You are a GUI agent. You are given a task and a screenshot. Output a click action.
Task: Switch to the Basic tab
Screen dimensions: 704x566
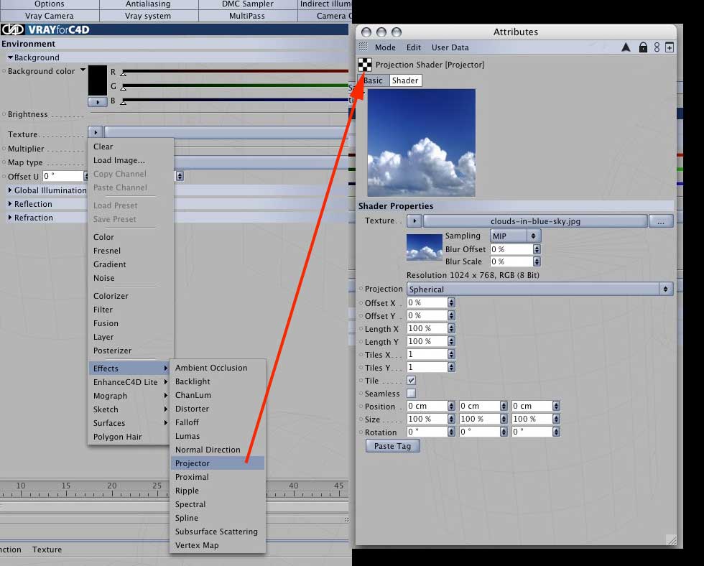pos(372,80)
